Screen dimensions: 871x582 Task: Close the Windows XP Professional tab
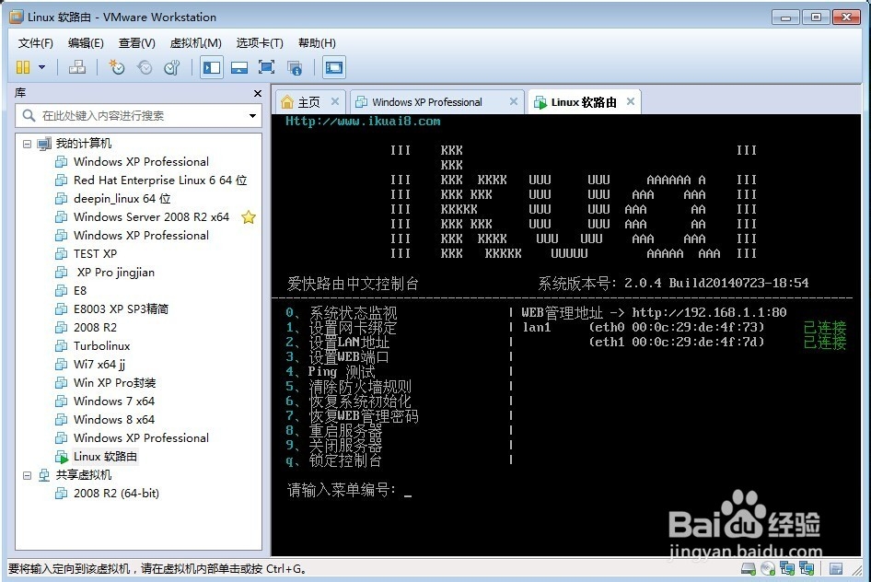[x=513, y=101]
